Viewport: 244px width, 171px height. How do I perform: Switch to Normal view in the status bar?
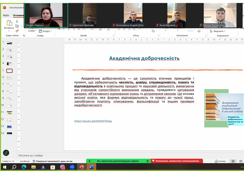233,161
